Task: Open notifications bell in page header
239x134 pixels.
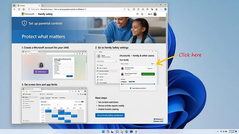Action: 142,14
